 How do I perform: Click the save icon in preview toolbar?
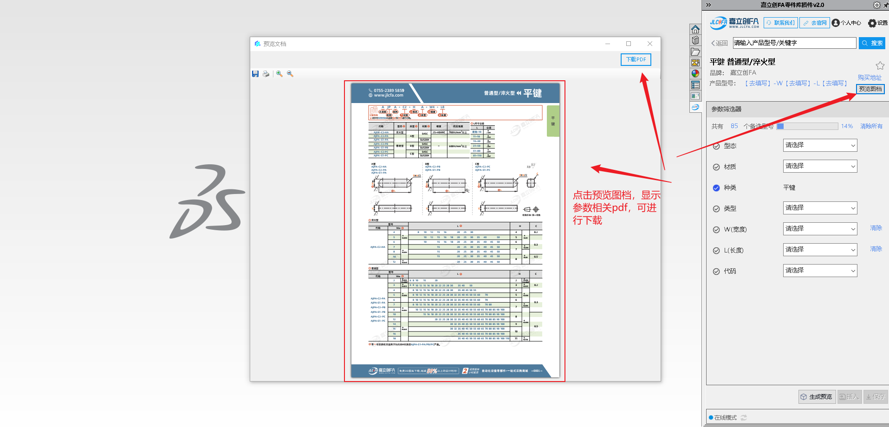pyautogui.click(x=255, y=74)
